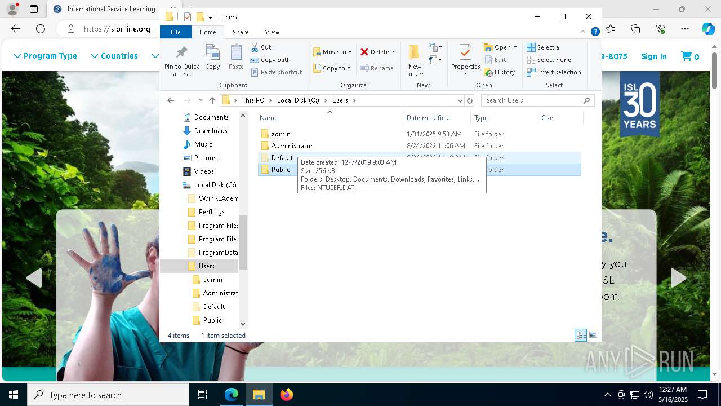
Task: Go back in Explorer navigation
Action: (x=171, y=100)
